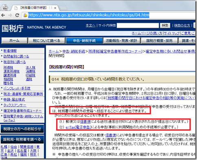Close the 税務署の開庁時間 browser tab
The width and height of the screenshot is (197, 160).
tap(55, 8)
